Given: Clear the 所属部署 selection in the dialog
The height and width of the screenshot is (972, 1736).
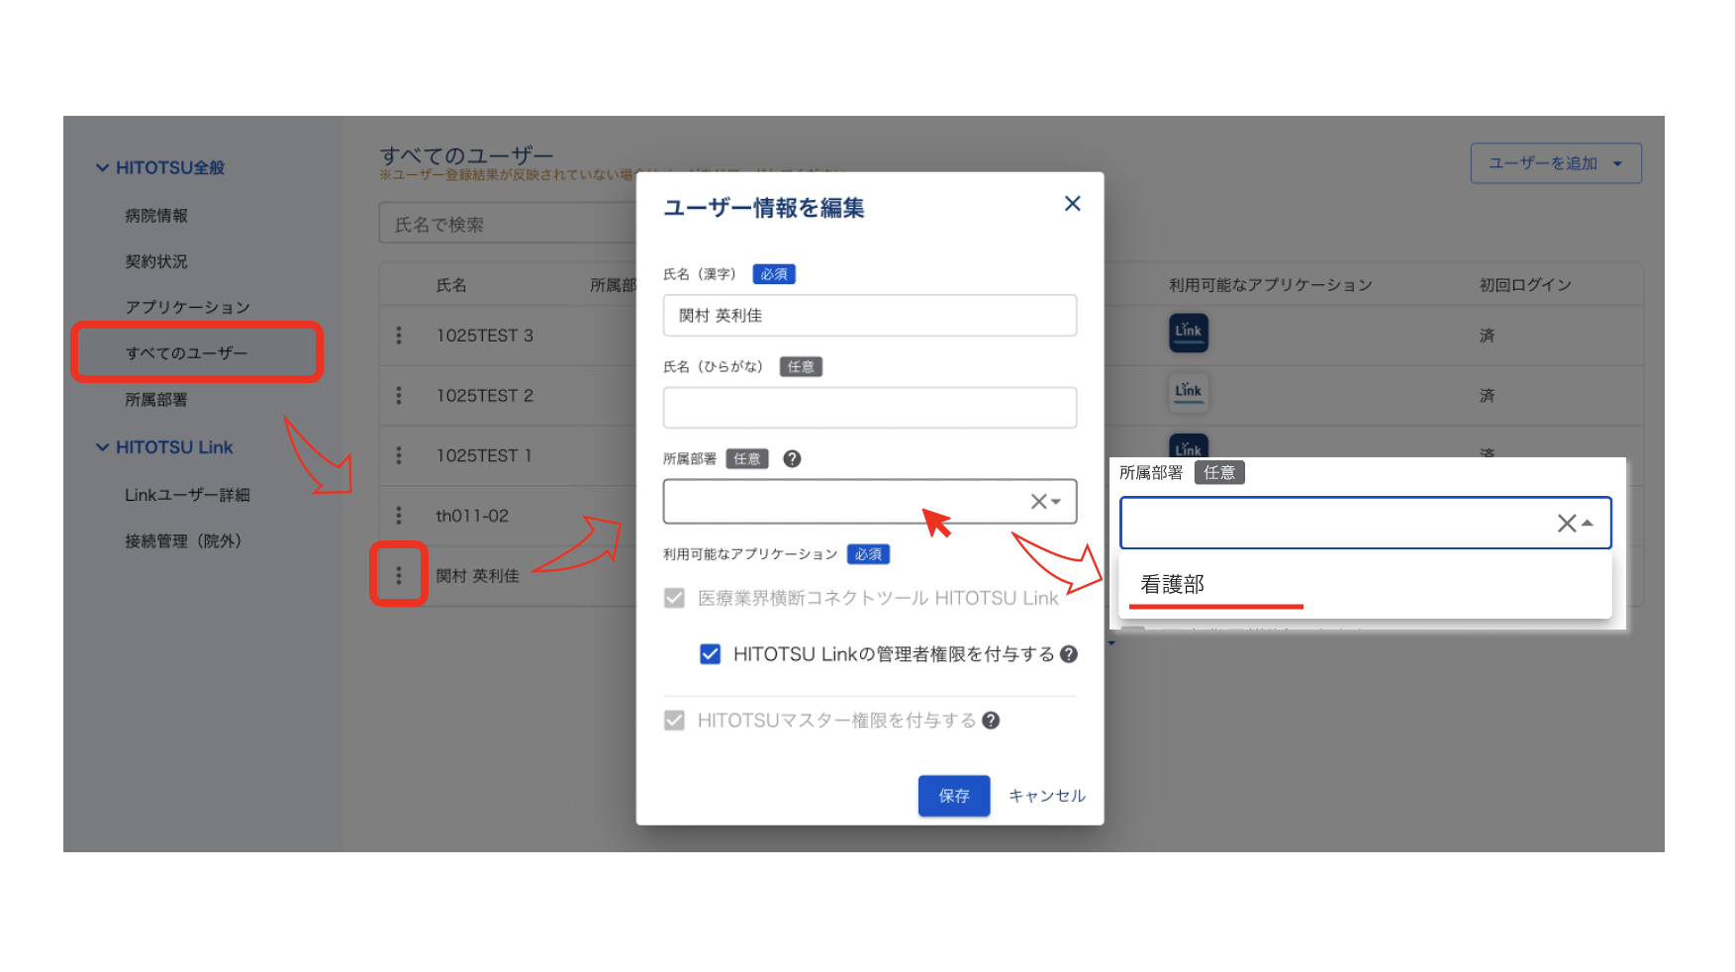Looking at the screenshot, I should [1037, 502].
